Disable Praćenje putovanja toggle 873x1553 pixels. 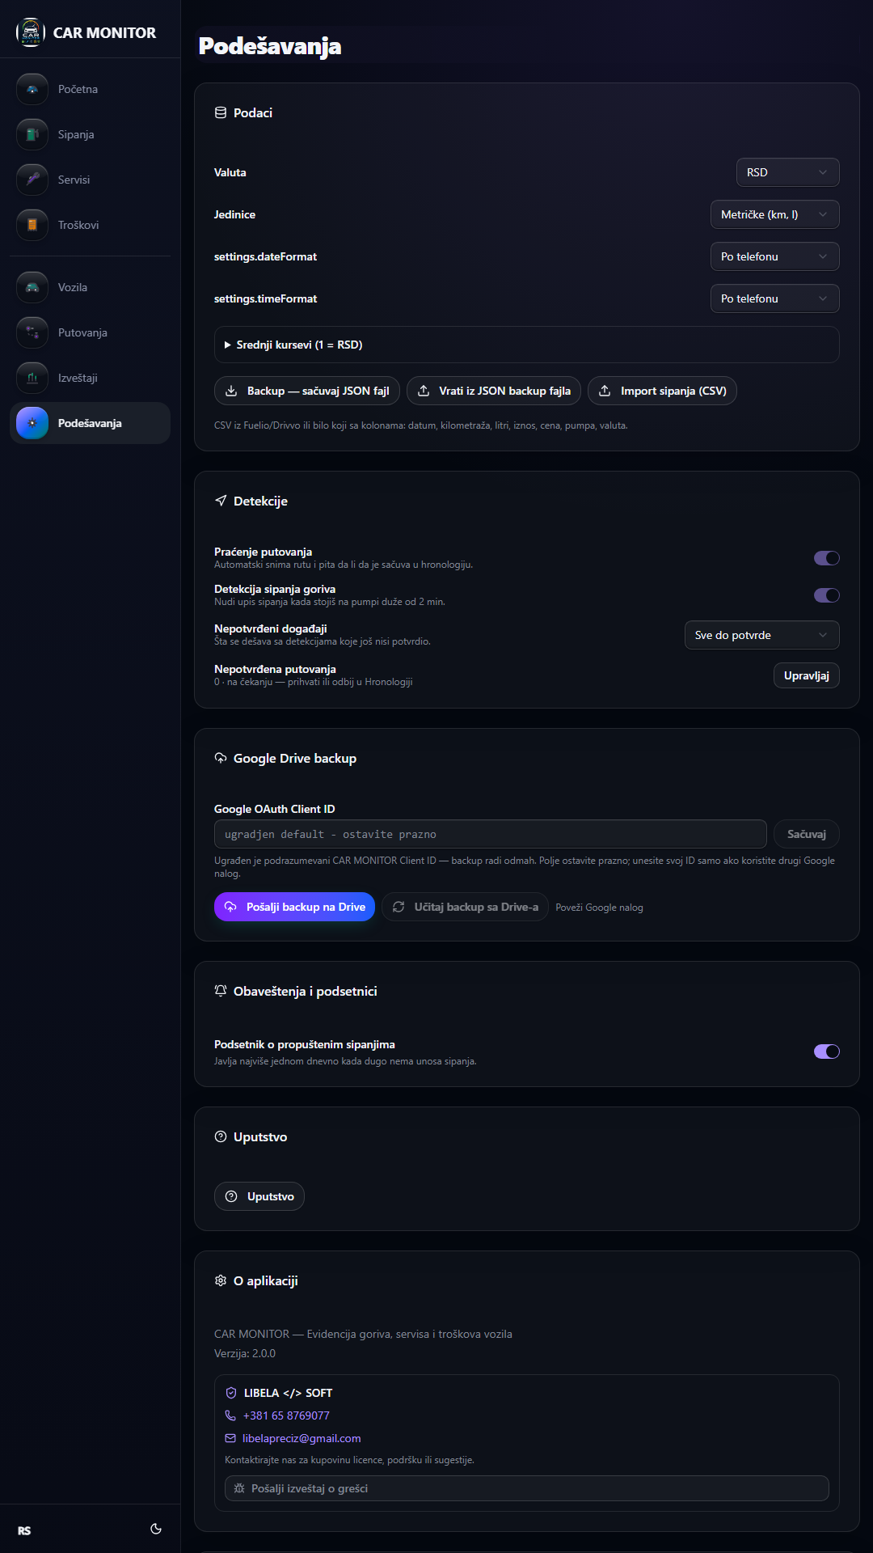(x=826, y=558)
